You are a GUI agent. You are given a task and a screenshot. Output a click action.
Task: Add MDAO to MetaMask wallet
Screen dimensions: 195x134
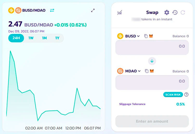pos(152,71)
